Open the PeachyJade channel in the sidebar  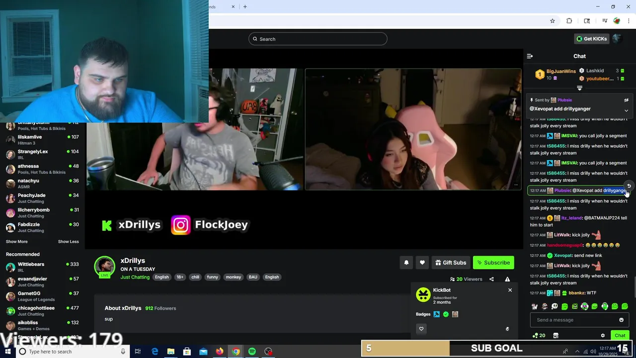point(43,198)
